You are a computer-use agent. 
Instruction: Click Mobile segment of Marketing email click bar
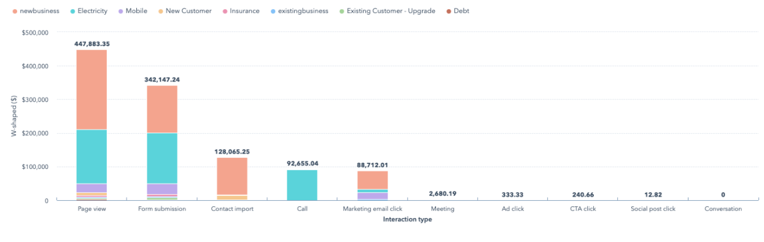[x=373, y=196]
